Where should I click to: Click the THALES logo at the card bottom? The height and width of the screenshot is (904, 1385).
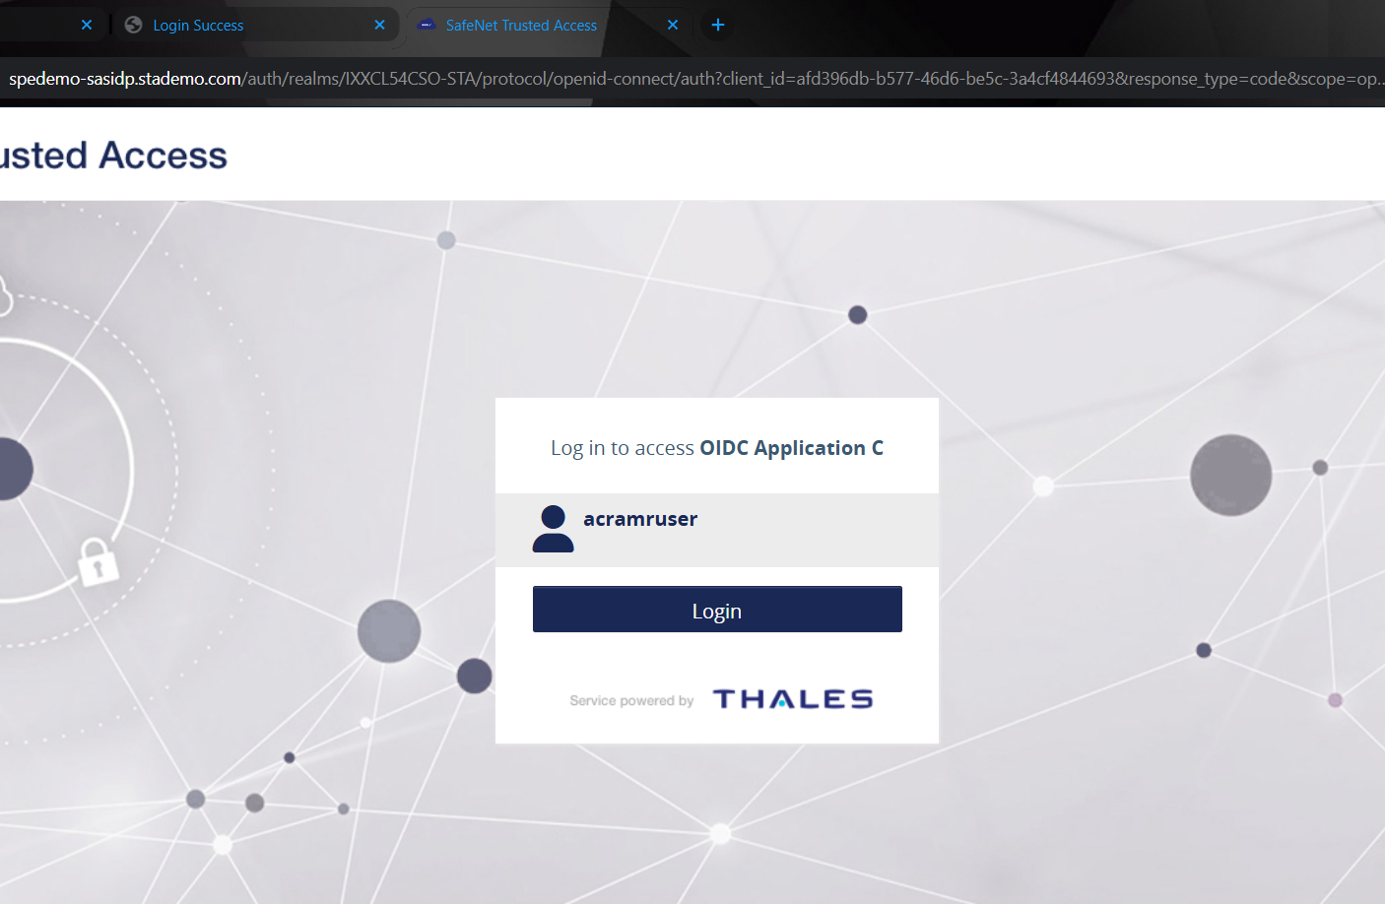792,698
